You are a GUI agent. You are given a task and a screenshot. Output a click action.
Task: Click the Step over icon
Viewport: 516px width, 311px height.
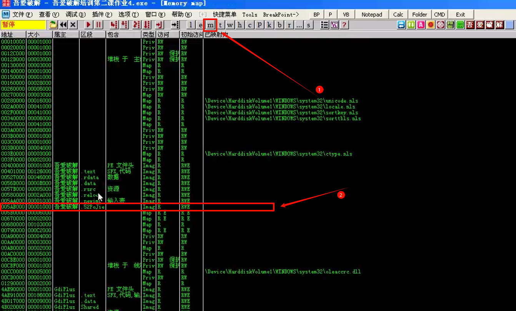click(124, 25)
